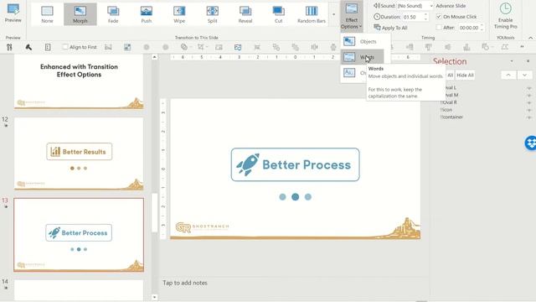Apply the Reveal transition
This screenshot has height=302, width=536.
click(x=245, y=14)
